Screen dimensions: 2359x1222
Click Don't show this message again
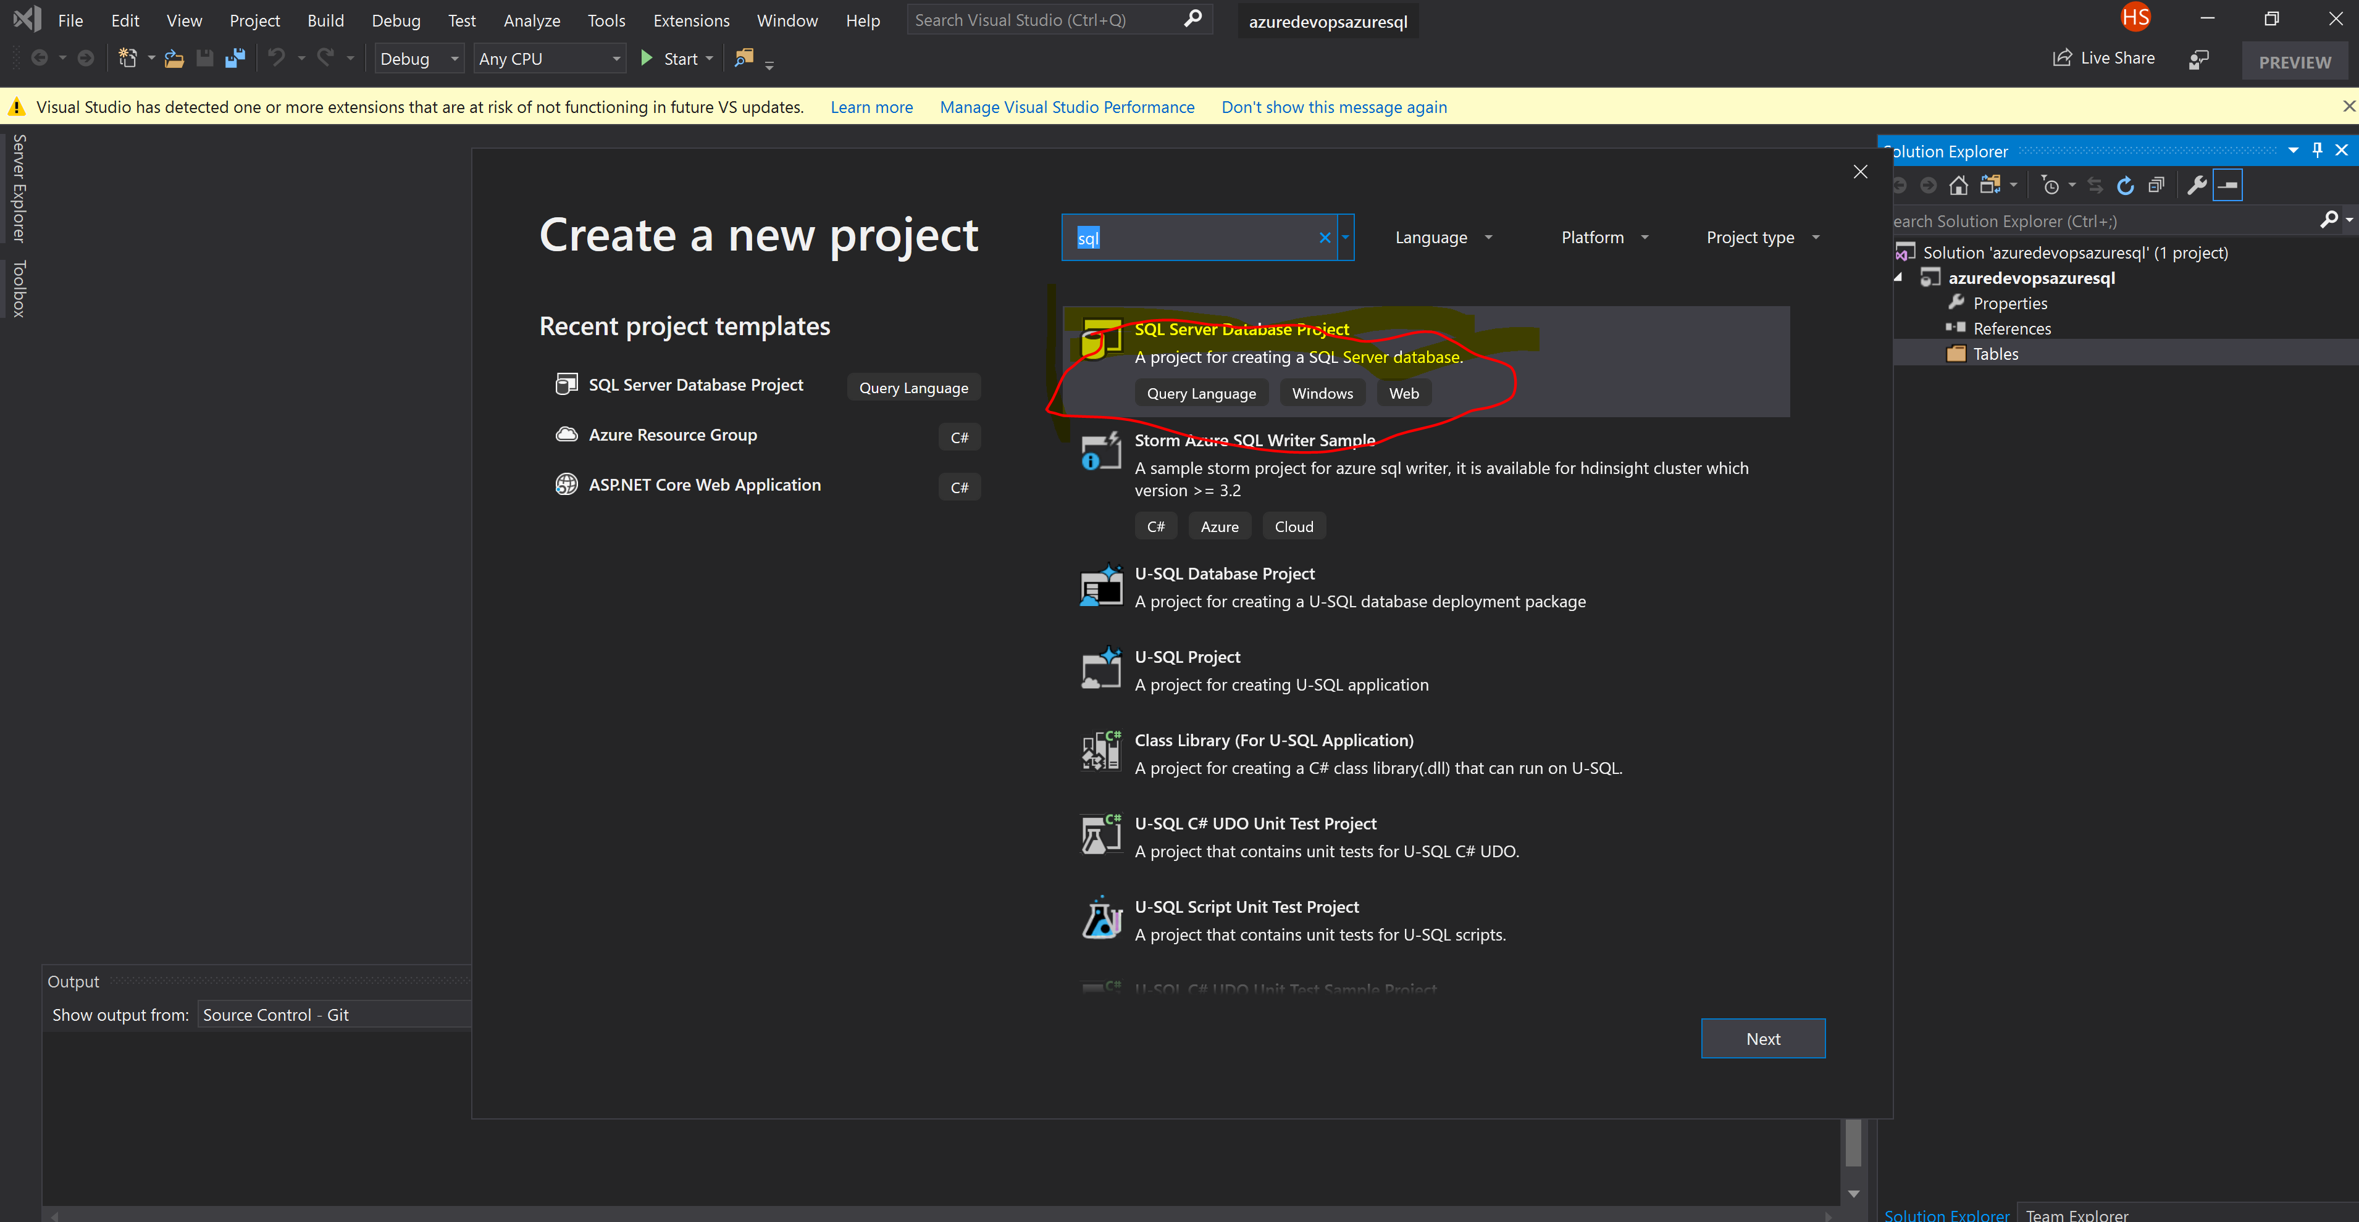point(1333,107)
